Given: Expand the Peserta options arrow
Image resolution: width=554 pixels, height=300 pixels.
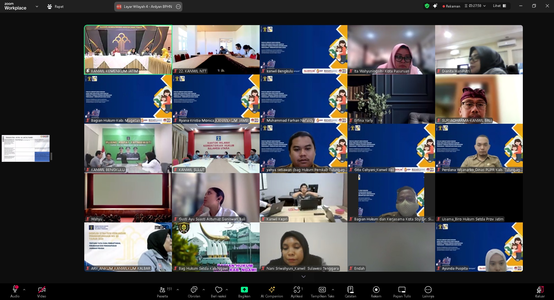Looking at the screenshot, I should [178, 290].
